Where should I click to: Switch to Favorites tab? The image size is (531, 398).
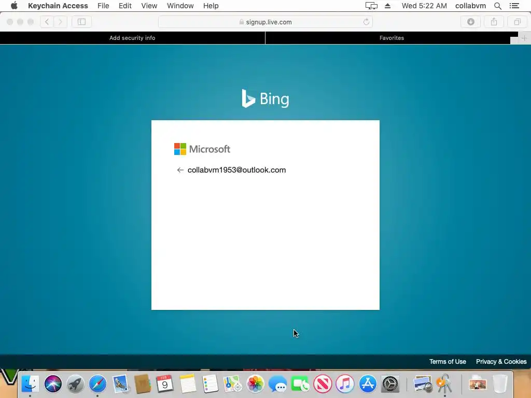pyautogui.click(x=392, y=38)
